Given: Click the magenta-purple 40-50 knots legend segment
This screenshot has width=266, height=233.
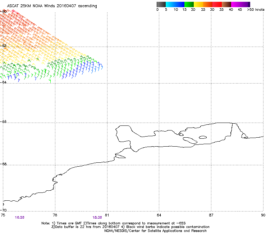Looking at the screenshot, I should coord(240,4).
